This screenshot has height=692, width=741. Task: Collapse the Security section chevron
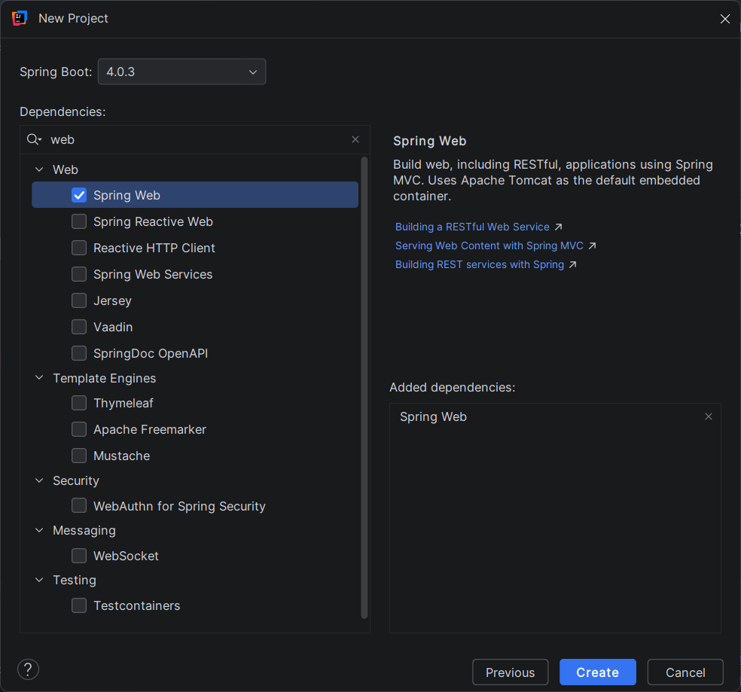39,480
